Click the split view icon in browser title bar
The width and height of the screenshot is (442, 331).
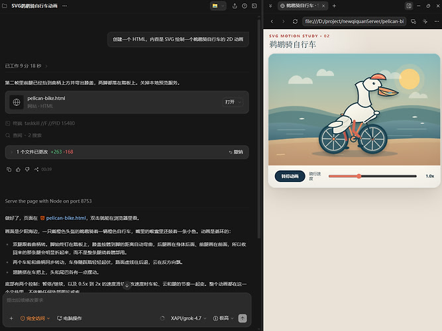[x=409, y=6]
